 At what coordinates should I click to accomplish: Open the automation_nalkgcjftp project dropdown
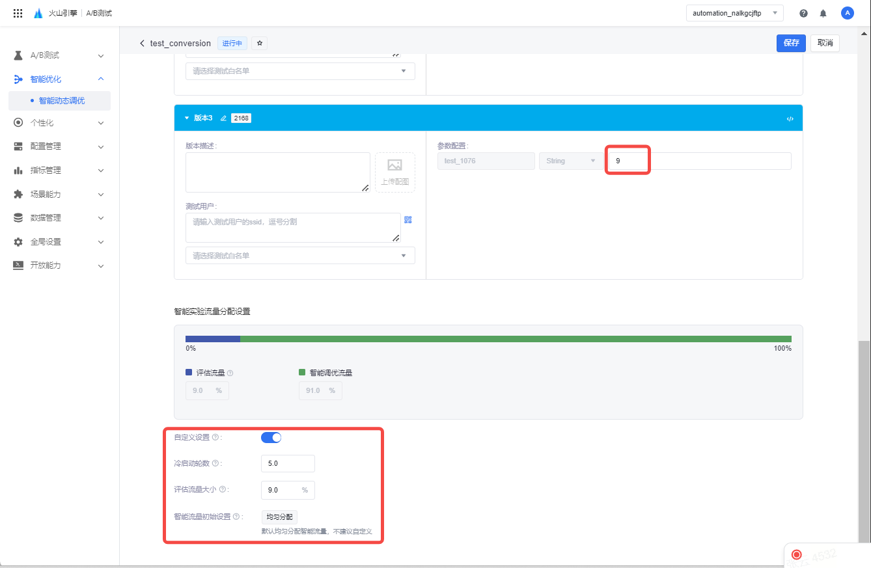click(x=735, y=13)
